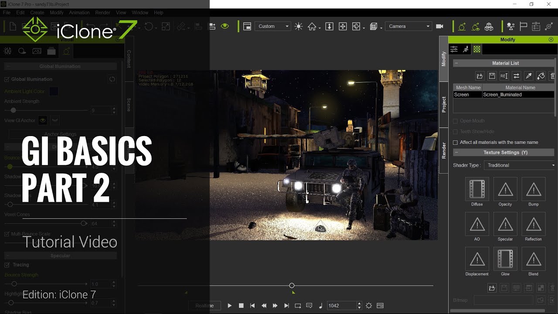Select the eyedropper material picker icon

pyautogui.click(x=528, y=76)
